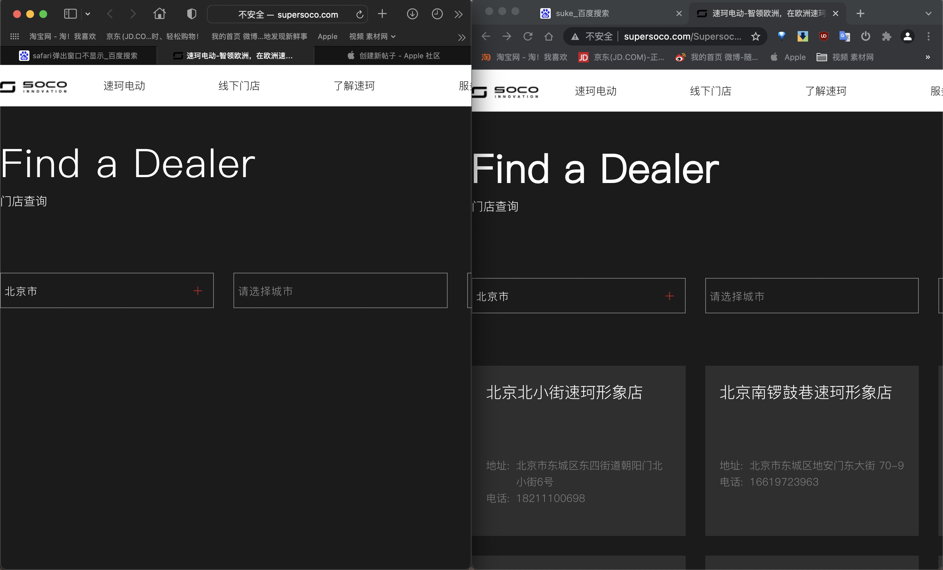Click Safari home icon

click(159, 14)
